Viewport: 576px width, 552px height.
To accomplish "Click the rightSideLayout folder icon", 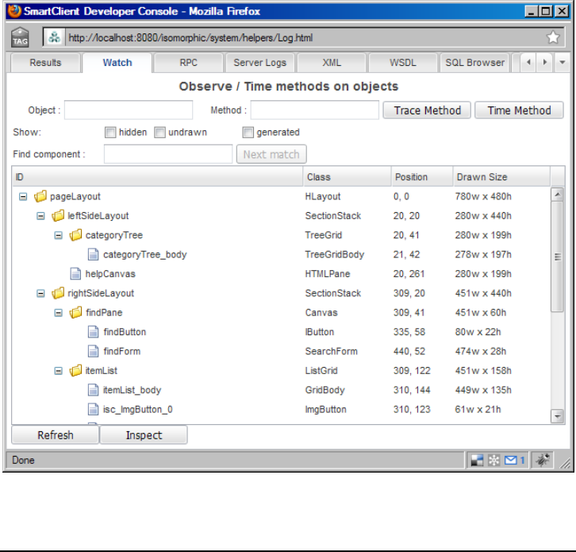I will pyautogui.click(x=58, y=293).
